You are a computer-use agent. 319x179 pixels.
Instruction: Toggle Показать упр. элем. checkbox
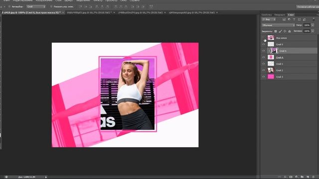click(x=51, y=6)
